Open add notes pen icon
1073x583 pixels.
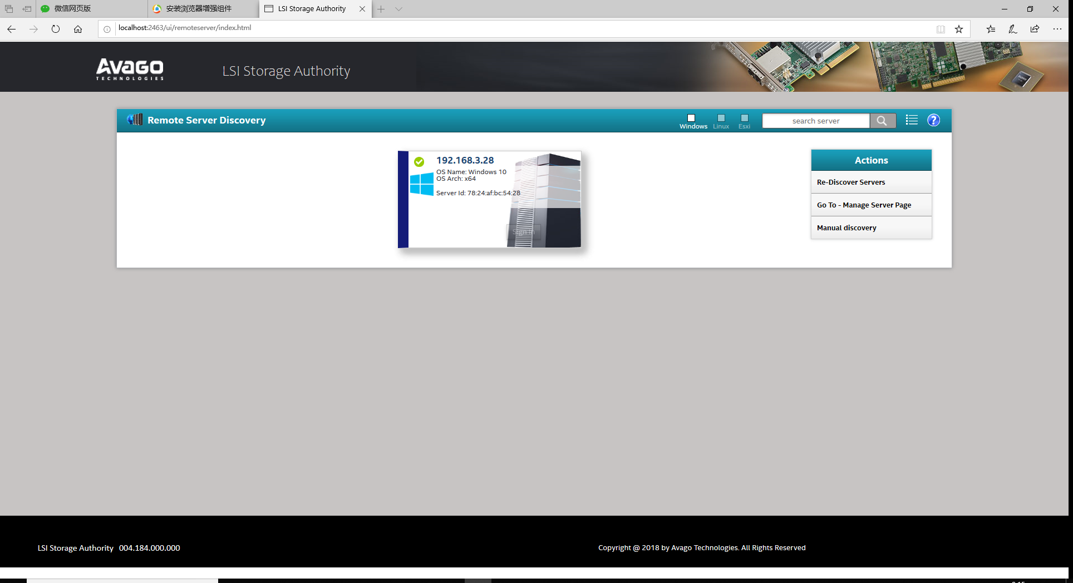pos(1013,29)
